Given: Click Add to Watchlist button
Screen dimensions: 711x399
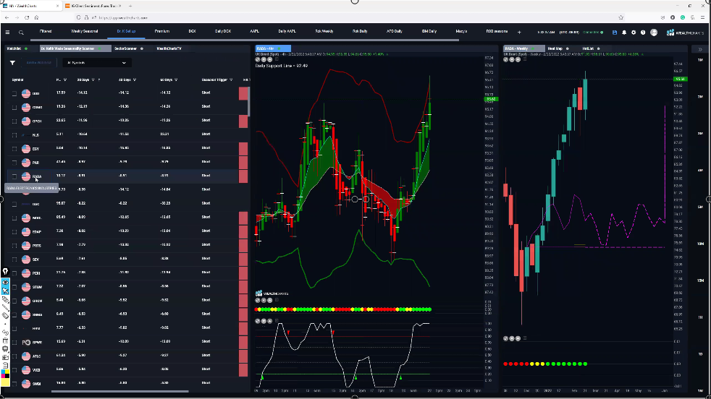Looking at the screenshot, I should click(38, 63).
